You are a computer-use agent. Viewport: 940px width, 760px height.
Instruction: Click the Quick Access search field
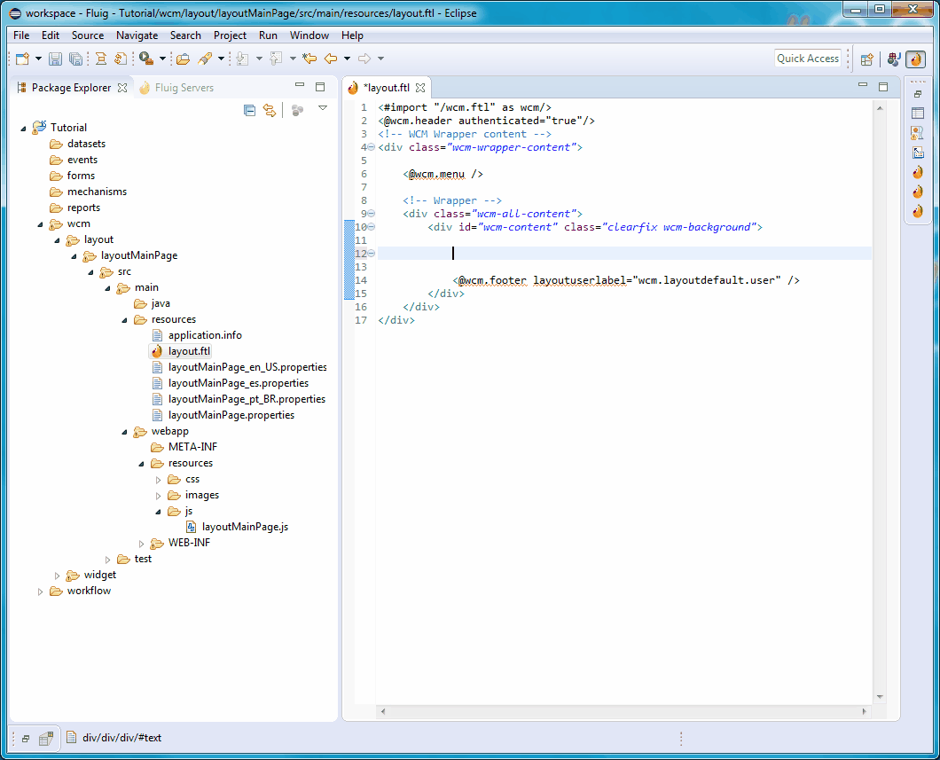coord(808,59)
